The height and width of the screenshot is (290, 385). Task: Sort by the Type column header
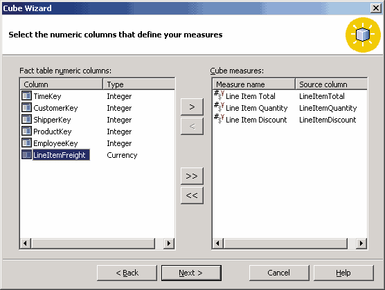(139, 84)
